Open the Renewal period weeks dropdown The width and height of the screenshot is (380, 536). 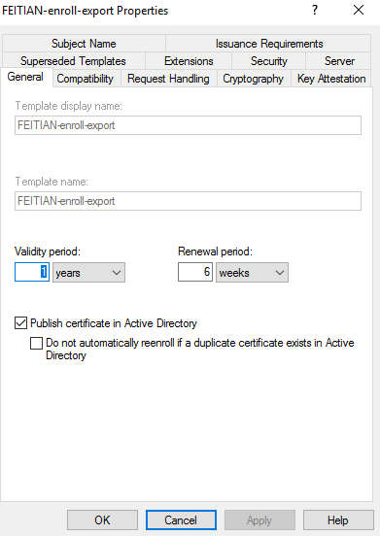252,273
